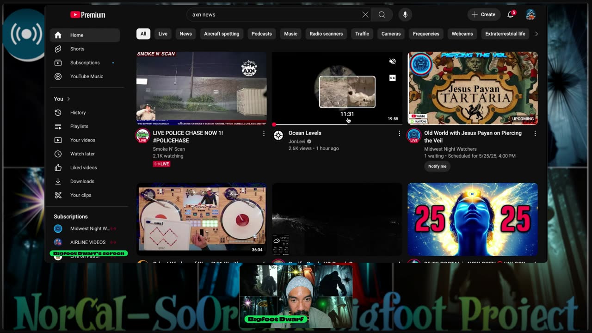
Task: Select the Radio scanners chip
Action: coord(326,34)
